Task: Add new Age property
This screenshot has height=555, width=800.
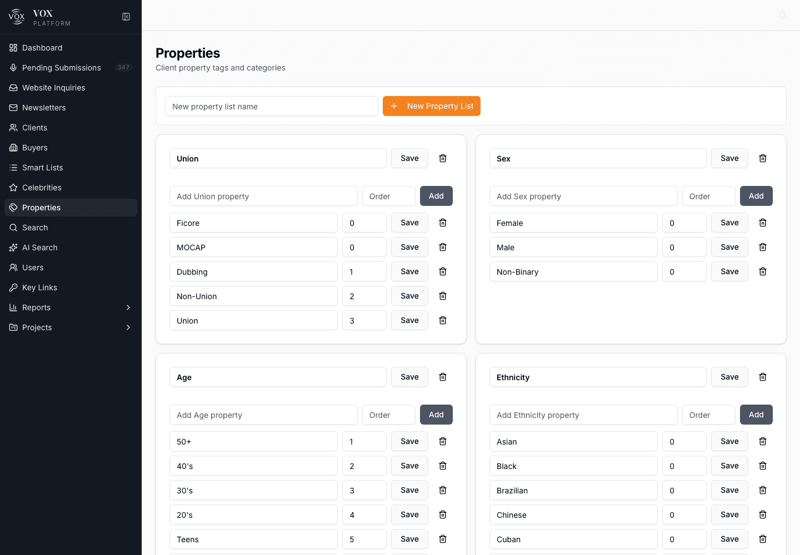Action: [436, 415]
